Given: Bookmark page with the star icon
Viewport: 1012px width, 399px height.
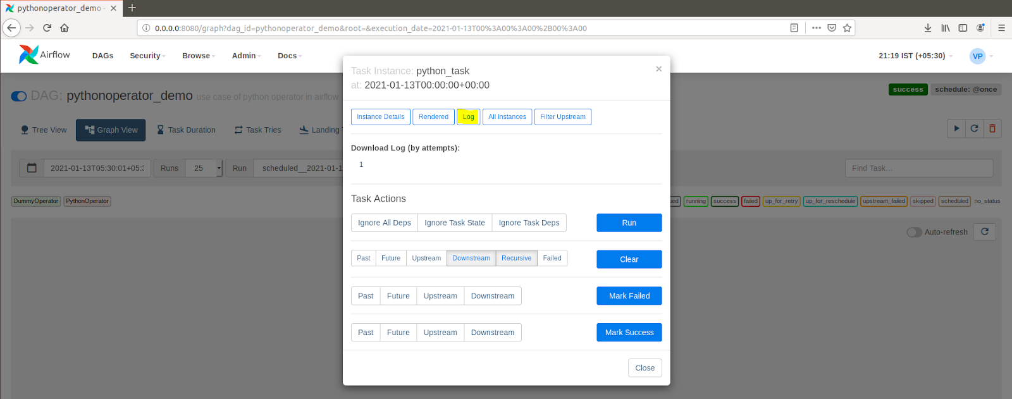Looking at the screenshot, I should click(x=847, y=28).
